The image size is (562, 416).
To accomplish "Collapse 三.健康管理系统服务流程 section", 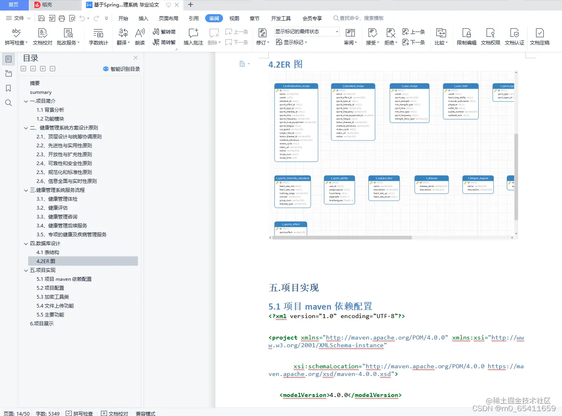I will click(26, 190).
